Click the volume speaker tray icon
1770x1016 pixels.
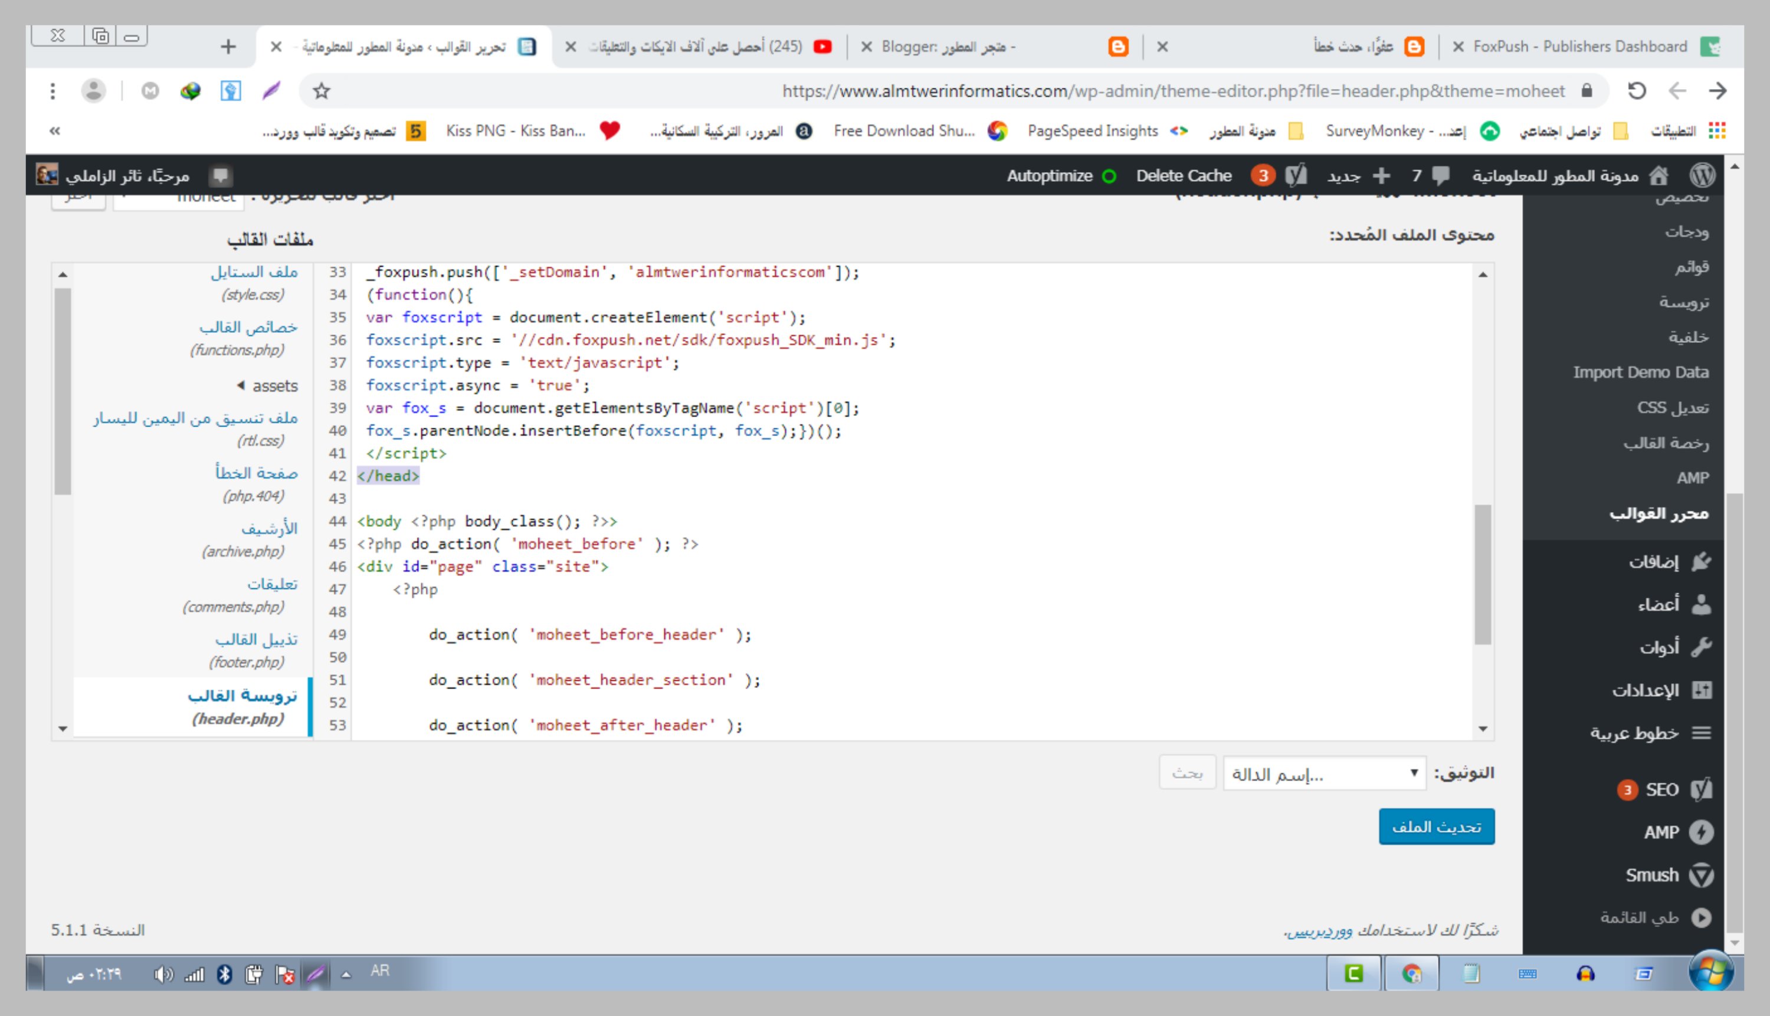coord(163,974)
